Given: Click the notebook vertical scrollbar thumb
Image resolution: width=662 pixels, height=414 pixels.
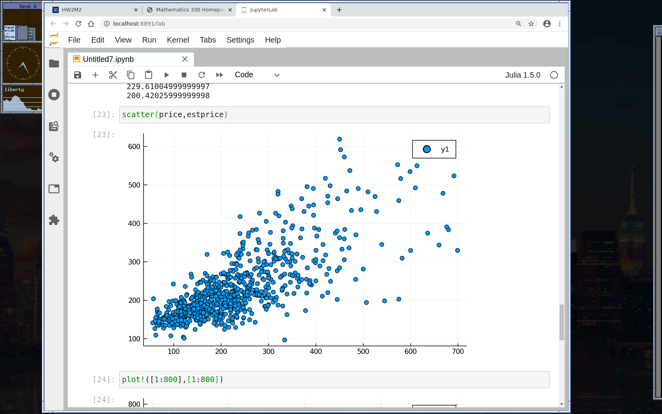Looking at the screenshot, I should [562, 322].
